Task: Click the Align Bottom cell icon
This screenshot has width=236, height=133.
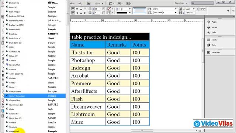Action: click(81, 9)
